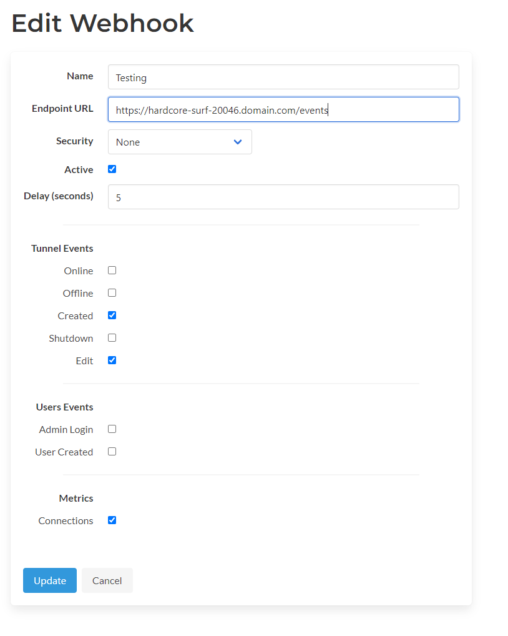The height and width of the screenshot is (636, 508).
Task: Disable the Created tunnel event
Action: (112, 315)
